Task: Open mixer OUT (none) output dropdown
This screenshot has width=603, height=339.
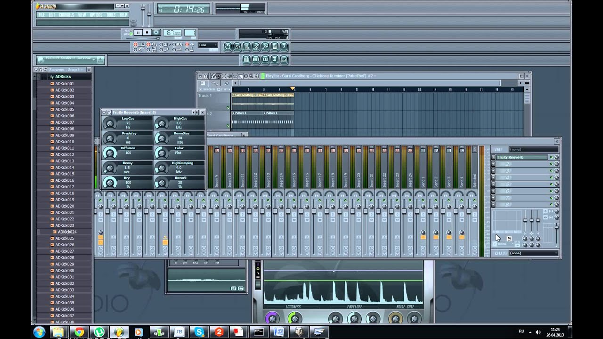Action: coord(533,253)
